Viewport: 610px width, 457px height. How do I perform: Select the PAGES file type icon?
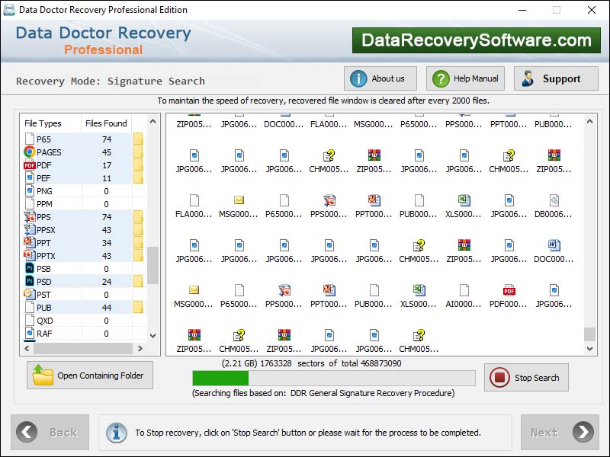pos(30,152)
